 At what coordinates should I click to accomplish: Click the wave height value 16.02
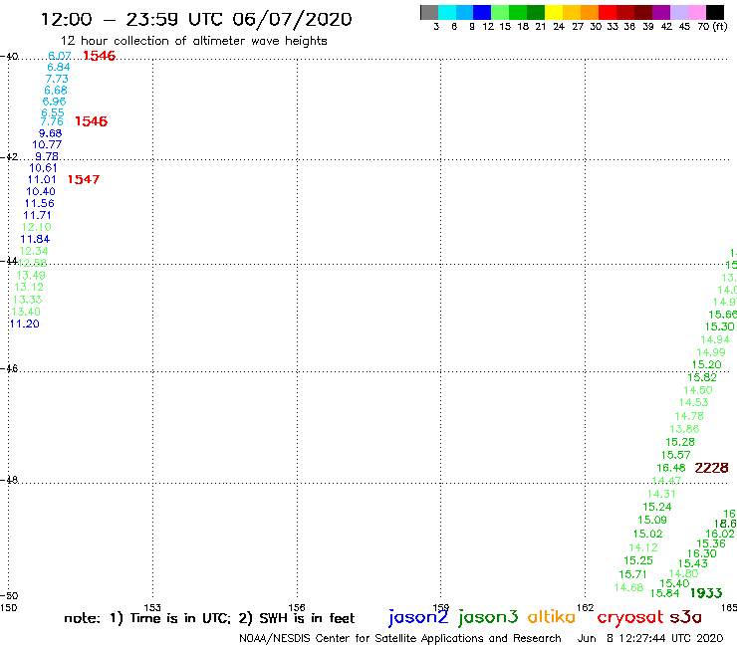(x=720, y=534)
